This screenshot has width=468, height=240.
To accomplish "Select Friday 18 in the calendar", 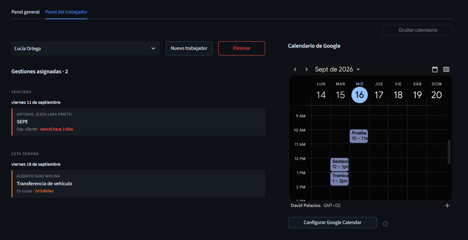I will (398, 95).
